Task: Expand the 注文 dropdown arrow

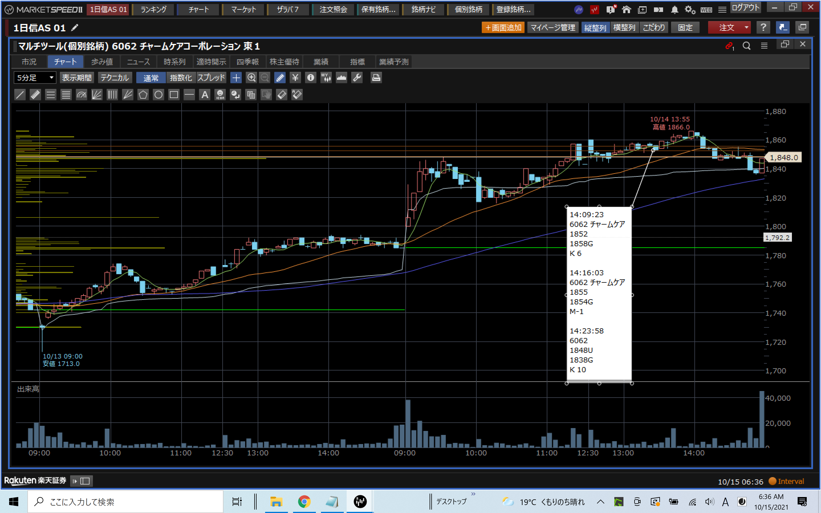Action: [x=746, y=27]
